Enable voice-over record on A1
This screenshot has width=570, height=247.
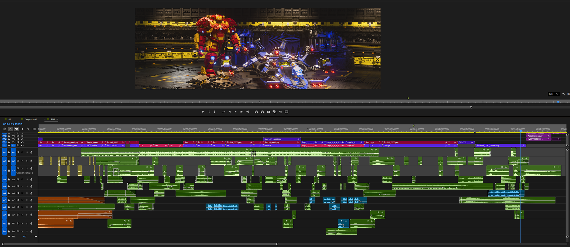(x=31, y=152)
